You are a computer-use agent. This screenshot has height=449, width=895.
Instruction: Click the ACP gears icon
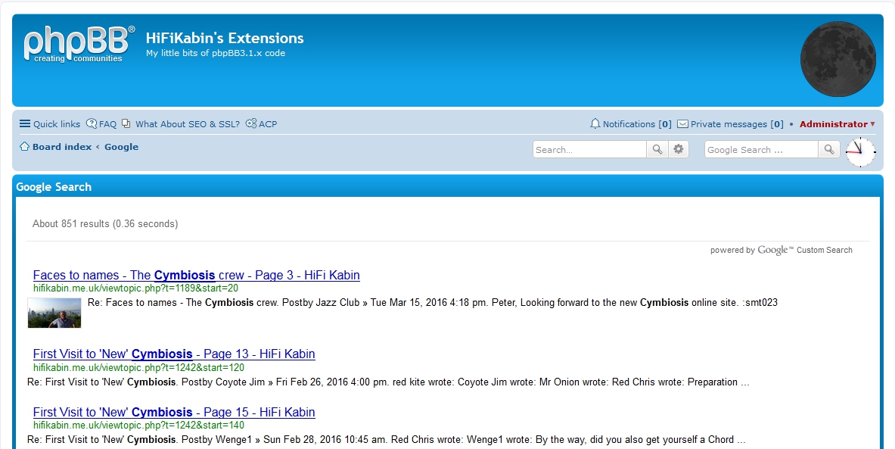click(x=251, y=123)
